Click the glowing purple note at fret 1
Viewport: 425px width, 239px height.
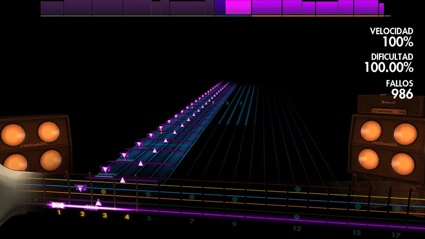point(58,205)
